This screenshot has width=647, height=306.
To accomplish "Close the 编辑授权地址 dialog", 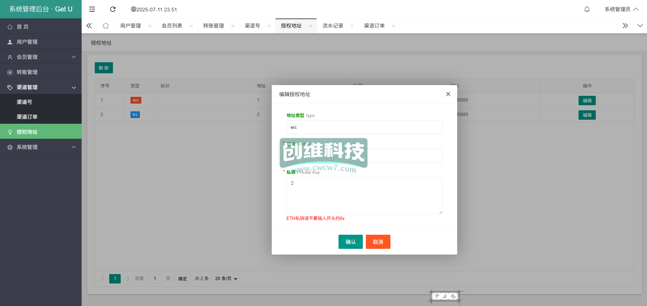I will point(448,94).
